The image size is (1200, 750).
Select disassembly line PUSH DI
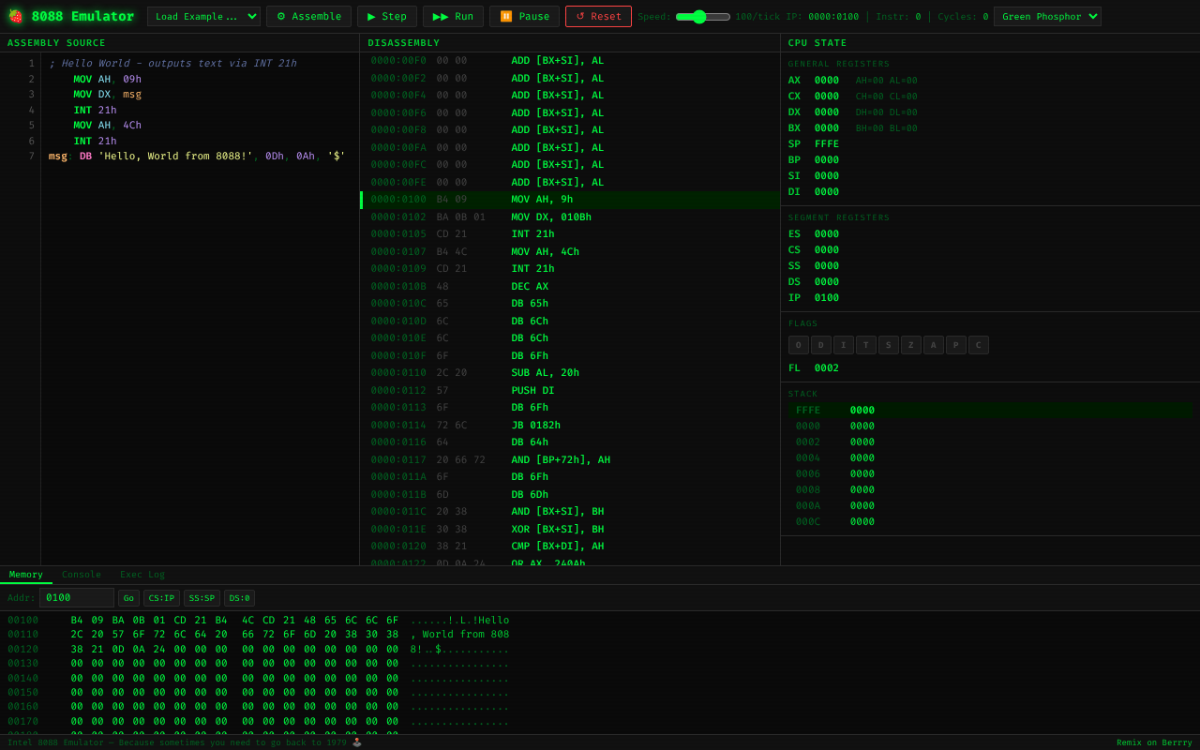[570, 391]
